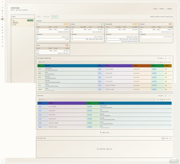Click the Back to top arrow icon
180x164 pixels.
coord(101,133)
